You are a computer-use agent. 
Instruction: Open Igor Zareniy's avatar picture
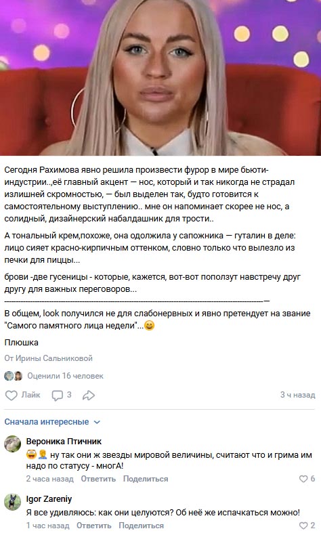(13, 502)
